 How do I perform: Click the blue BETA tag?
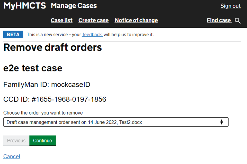click(13, 34)
